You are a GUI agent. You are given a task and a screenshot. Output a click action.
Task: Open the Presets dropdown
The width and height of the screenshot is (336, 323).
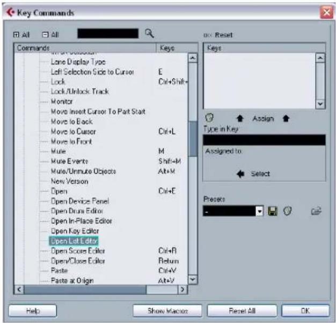point(259,211)
